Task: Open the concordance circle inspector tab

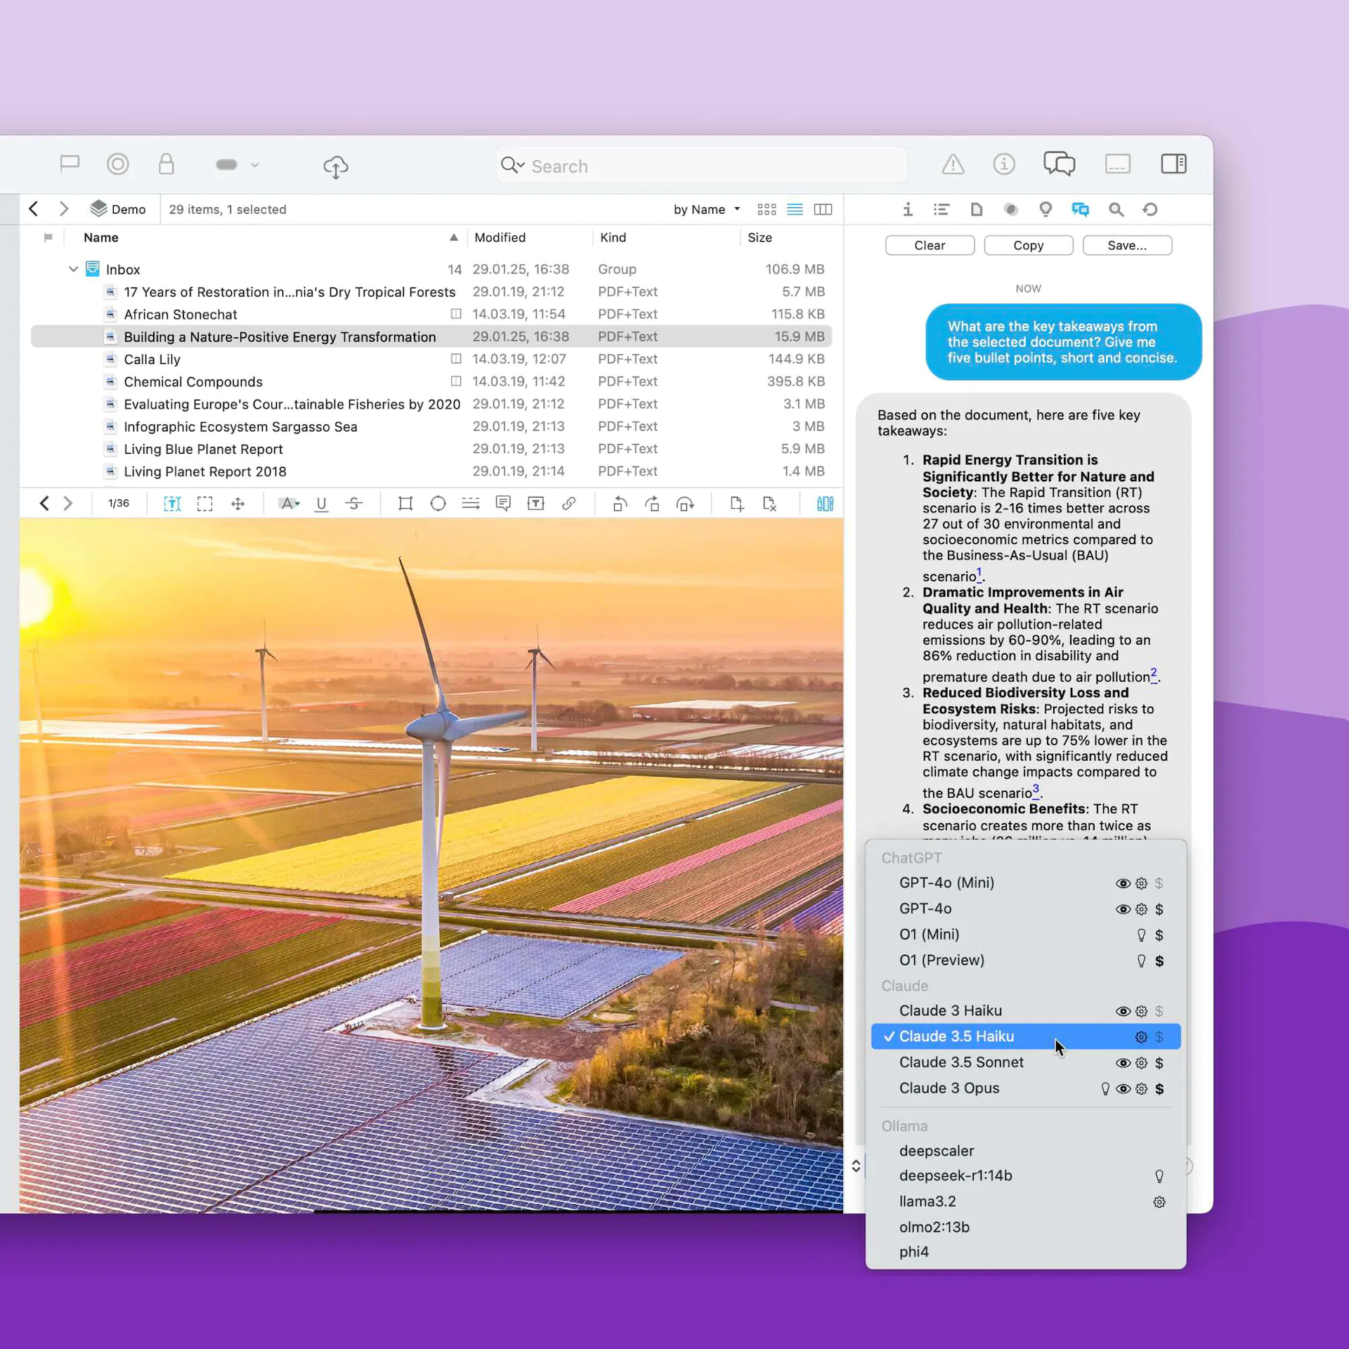Action: (x=1010, y=209)
